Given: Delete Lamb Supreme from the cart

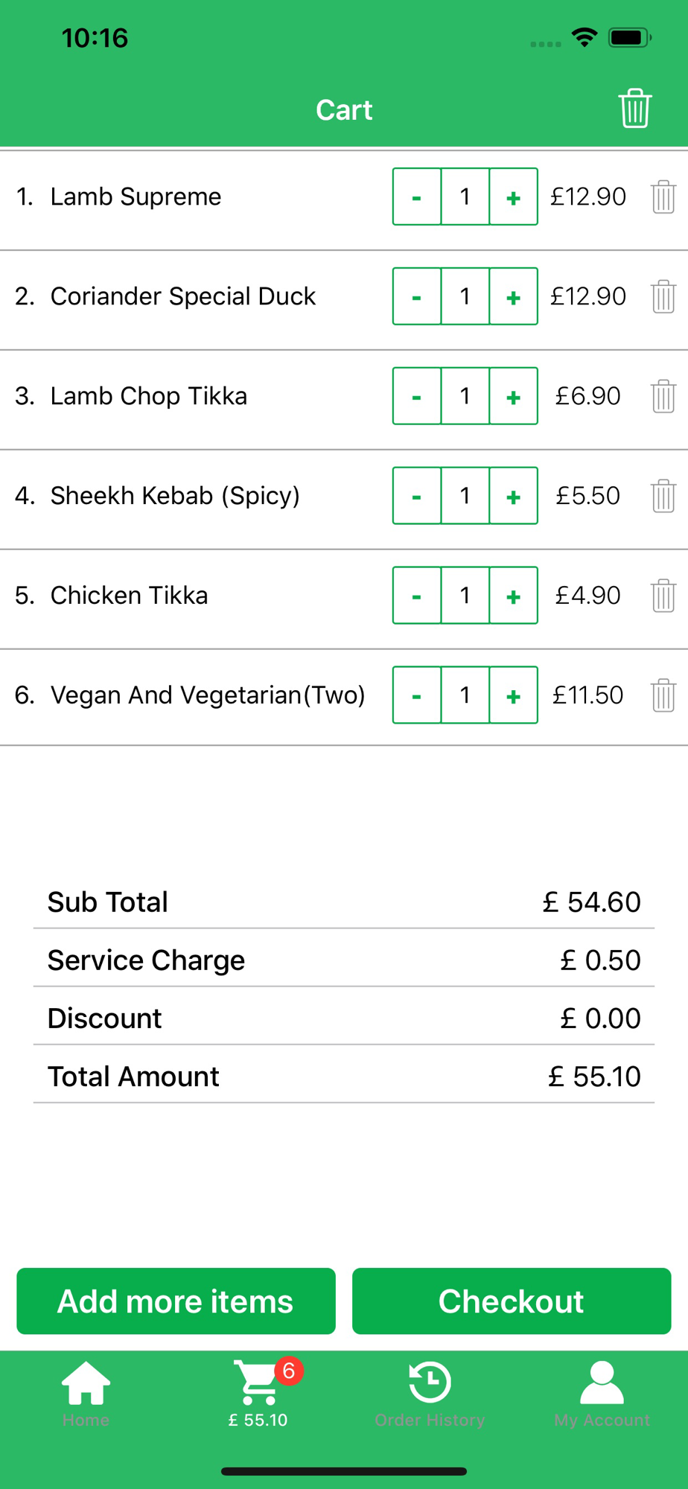Looking at the screenshot, I should point(663,197).
